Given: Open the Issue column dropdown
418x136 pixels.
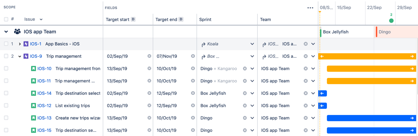Looking at the screenshot, I should (x=41, y=20).
